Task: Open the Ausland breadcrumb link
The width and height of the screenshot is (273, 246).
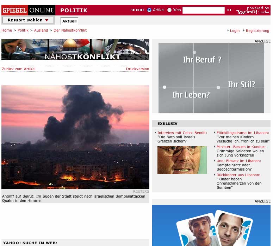Action: coord(41,31)
